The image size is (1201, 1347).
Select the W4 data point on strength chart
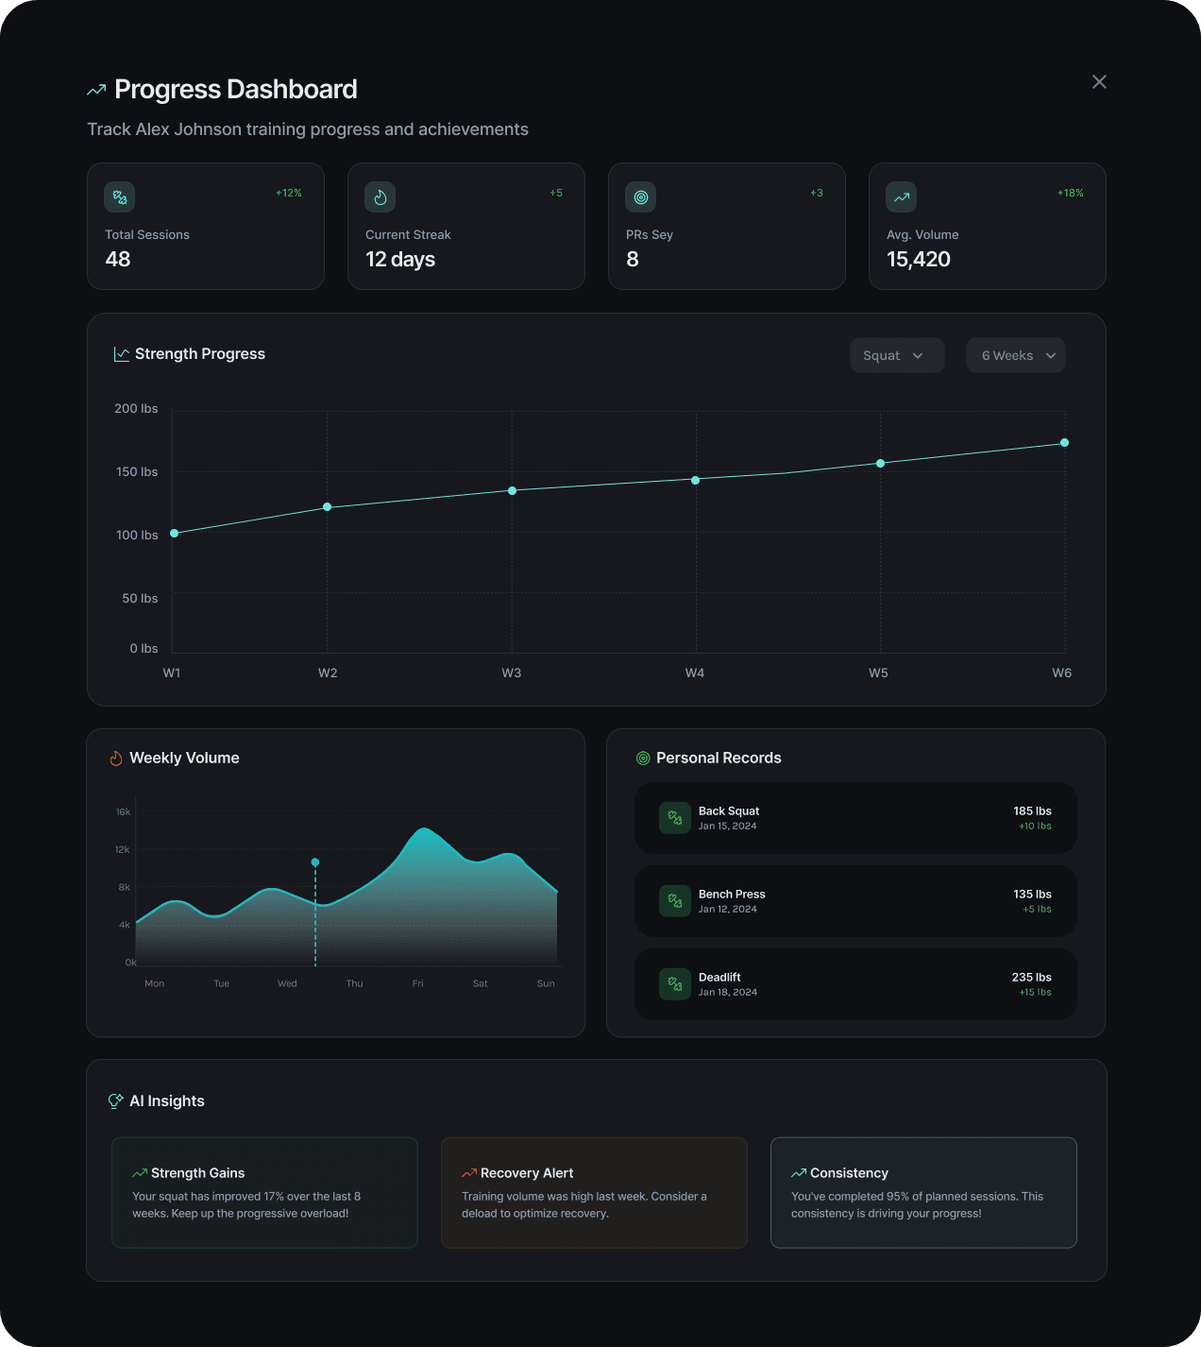(x=696, y=480)
